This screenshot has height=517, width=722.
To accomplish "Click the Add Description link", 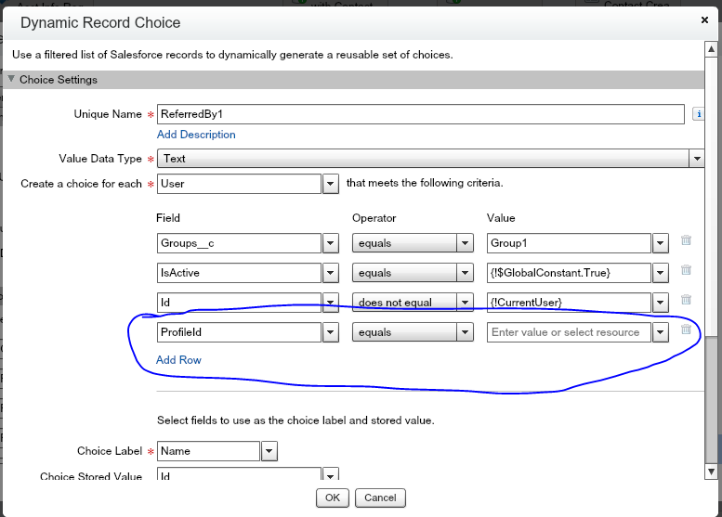I will (x=196, y=135).
